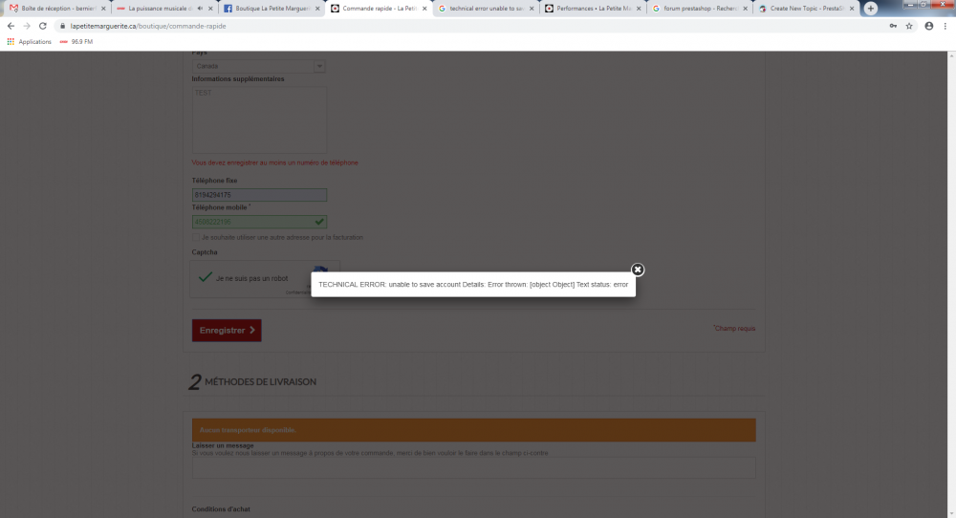Go back to previous page
The height and width of the screenshot is (518, 956).
(11, 26)
